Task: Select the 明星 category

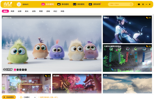Action: click(x=41, y=11)
